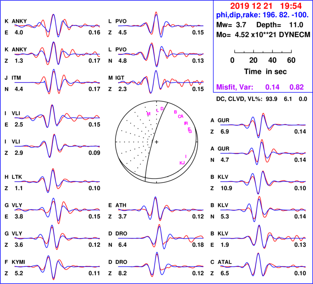Click the empty area inside the blue info box
This screenshot has height=284, width=313.
click(x=262, y=51)
